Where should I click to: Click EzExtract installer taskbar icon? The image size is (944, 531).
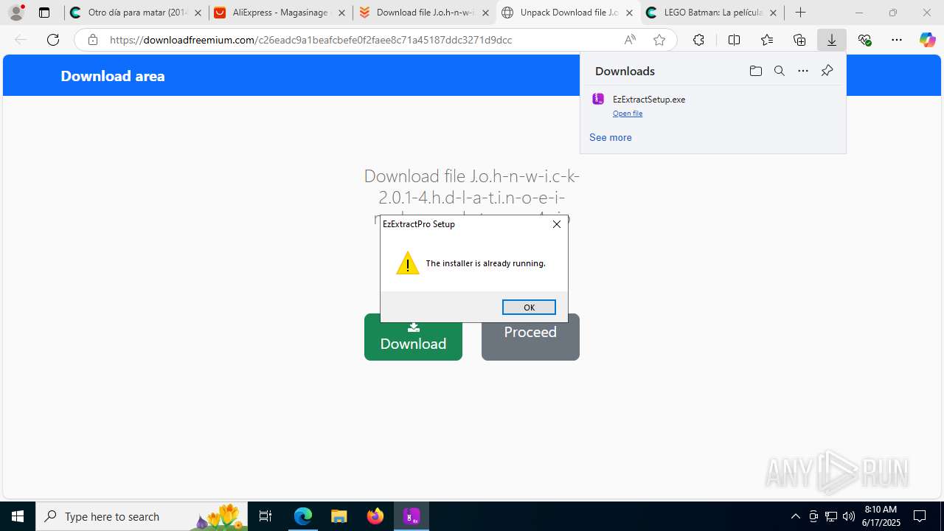pos(412,516)
